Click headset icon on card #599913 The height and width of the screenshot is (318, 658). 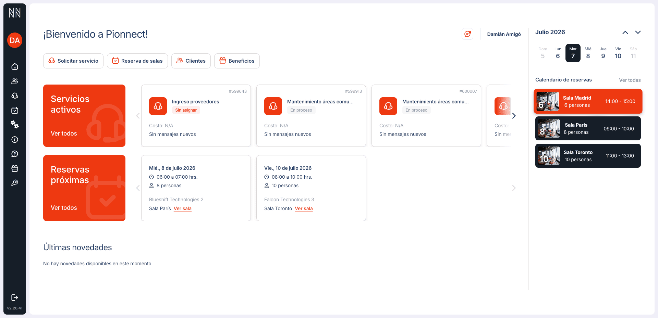coord(273,106)
